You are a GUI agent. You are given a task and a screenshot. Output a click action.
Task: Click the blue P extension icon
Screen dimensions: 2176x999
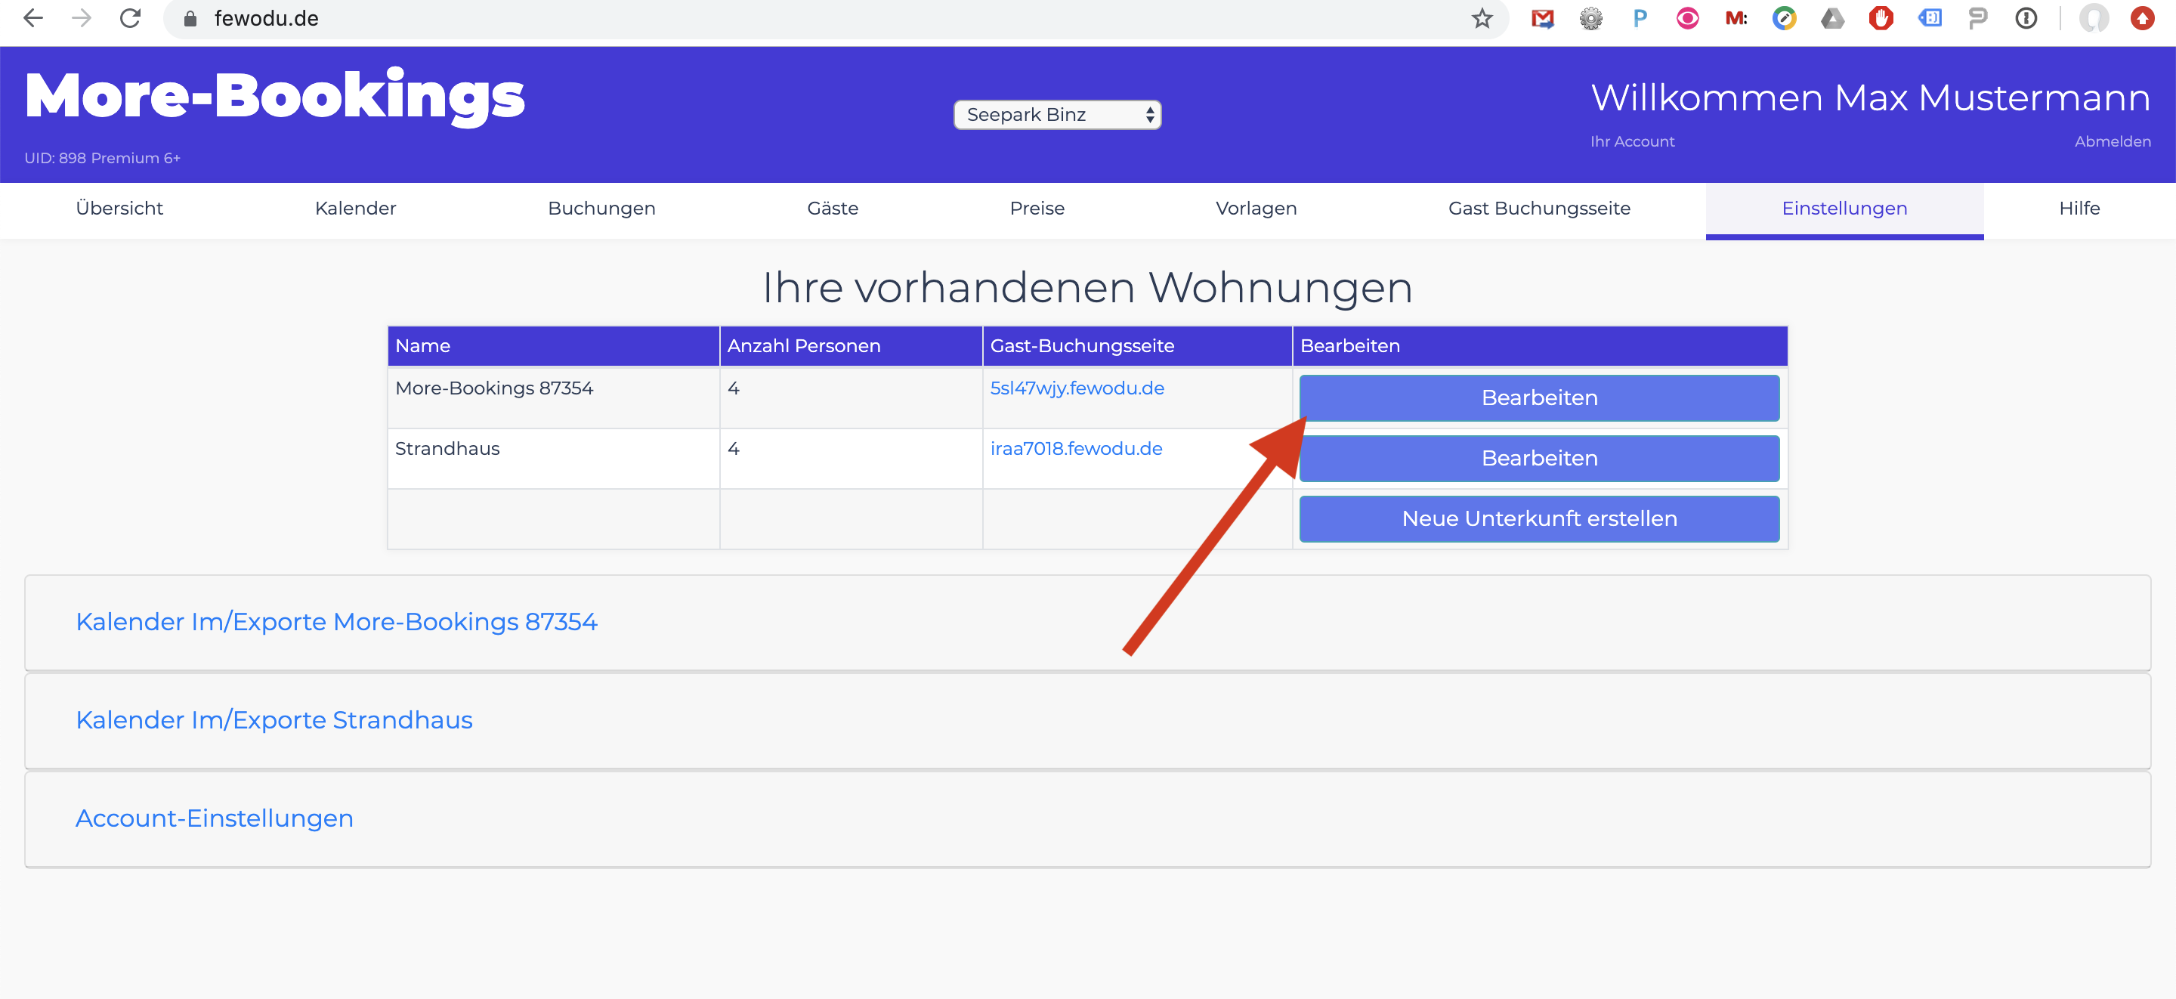pyautogui.click(x=1640, y=17)
